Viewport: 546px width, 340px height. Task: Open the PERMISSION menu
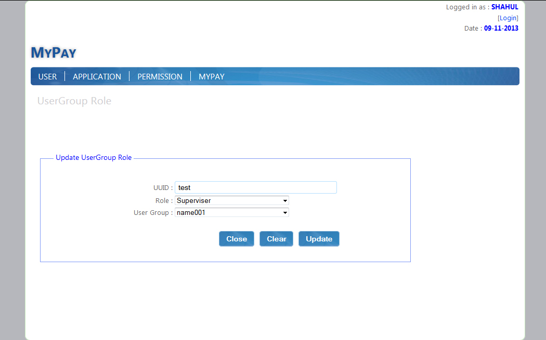[160, 76]
